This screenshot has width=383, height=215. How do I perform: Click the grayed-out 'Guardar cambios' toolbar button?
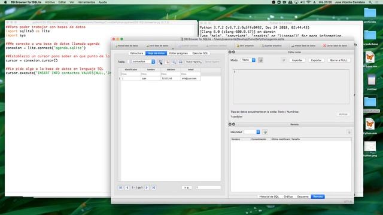coord(188,45)
